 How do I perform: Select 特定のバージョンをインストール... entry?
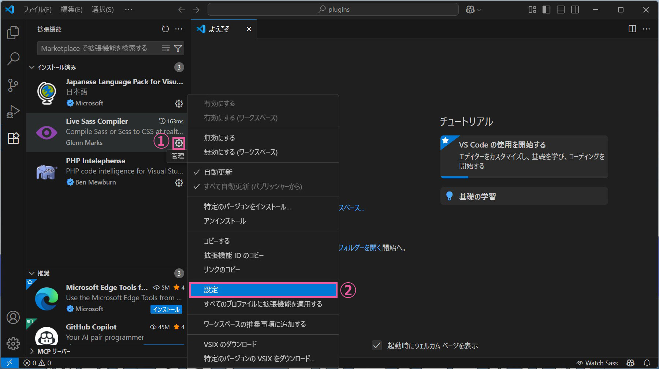[263, 207]
